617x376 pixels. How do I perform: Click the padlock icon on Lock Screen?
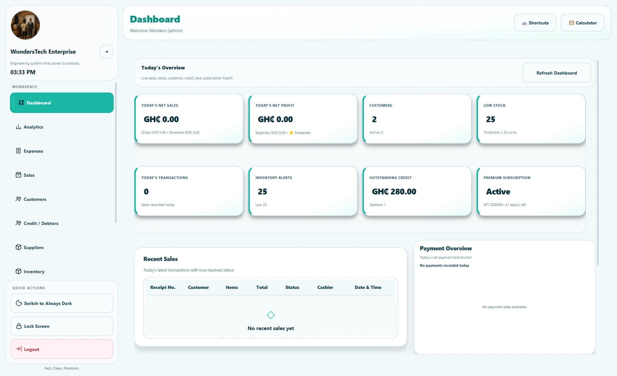pos(19,326)
